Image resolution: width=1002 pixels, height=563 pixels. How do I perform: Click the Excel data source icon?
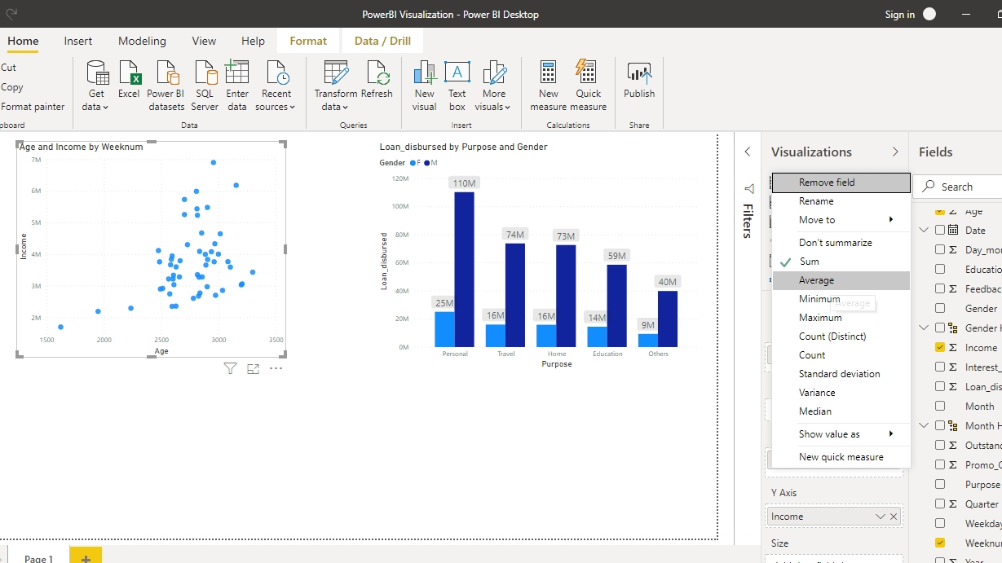(x=129, y=80)
